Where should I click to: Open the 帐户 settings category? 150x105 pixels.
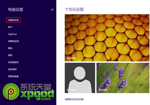pyautogui.click(x=10, y=27)
